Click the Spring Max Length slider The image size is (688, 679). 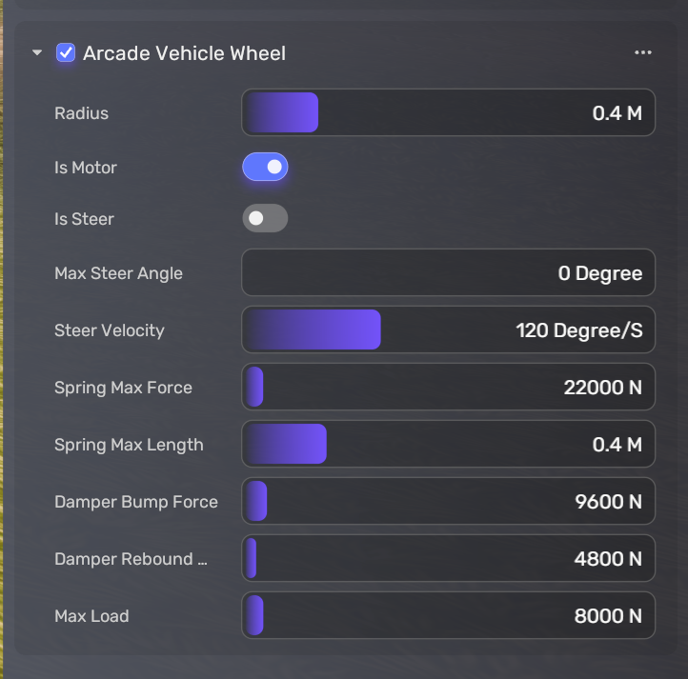pos(448,445)
